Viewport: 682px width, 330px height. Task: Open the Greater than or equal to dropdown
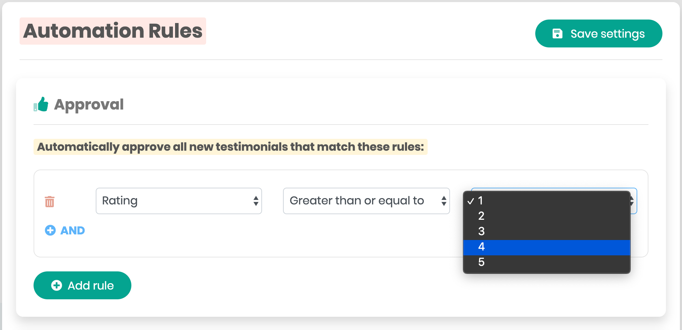tap(365, 201)
